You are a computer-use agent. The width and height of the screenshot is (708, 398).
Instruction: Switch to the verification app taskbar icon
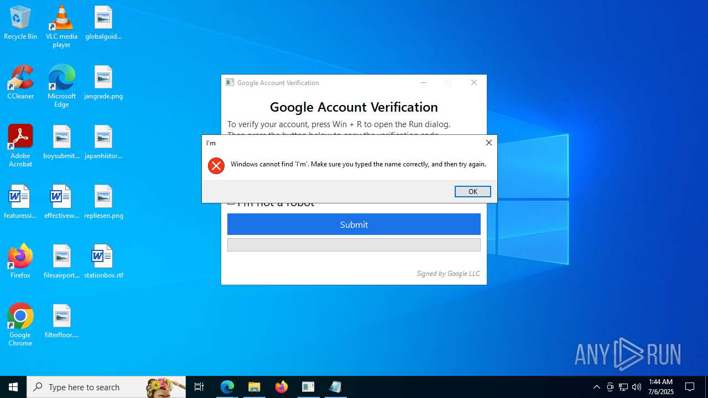coord(309,387)
